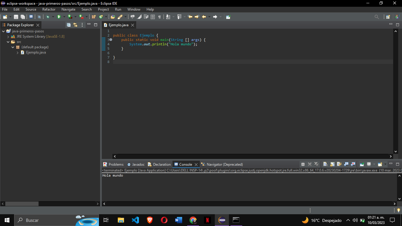Click the Open Type folder icon

113,17
